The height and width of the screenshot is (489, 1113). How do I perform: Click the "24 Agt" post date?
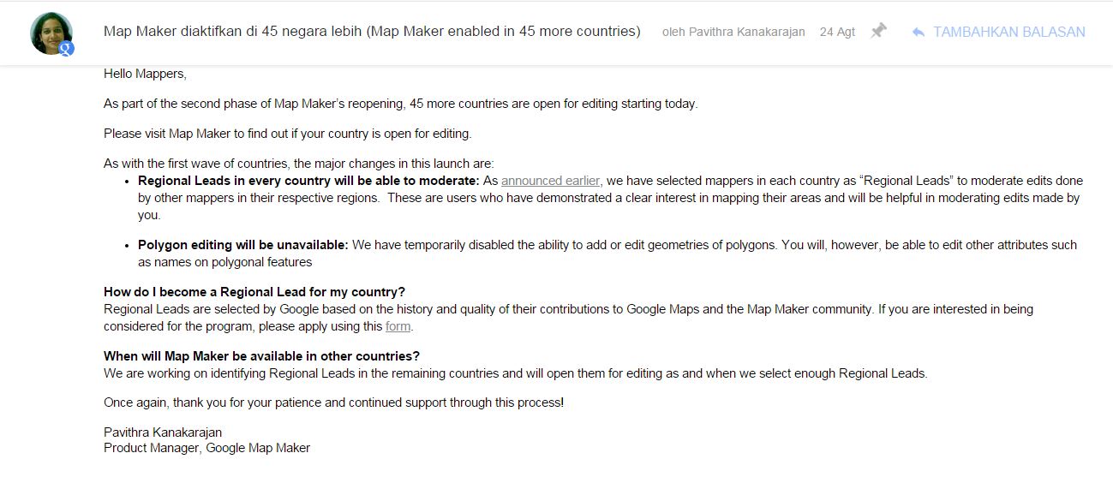tap(837, 33)
